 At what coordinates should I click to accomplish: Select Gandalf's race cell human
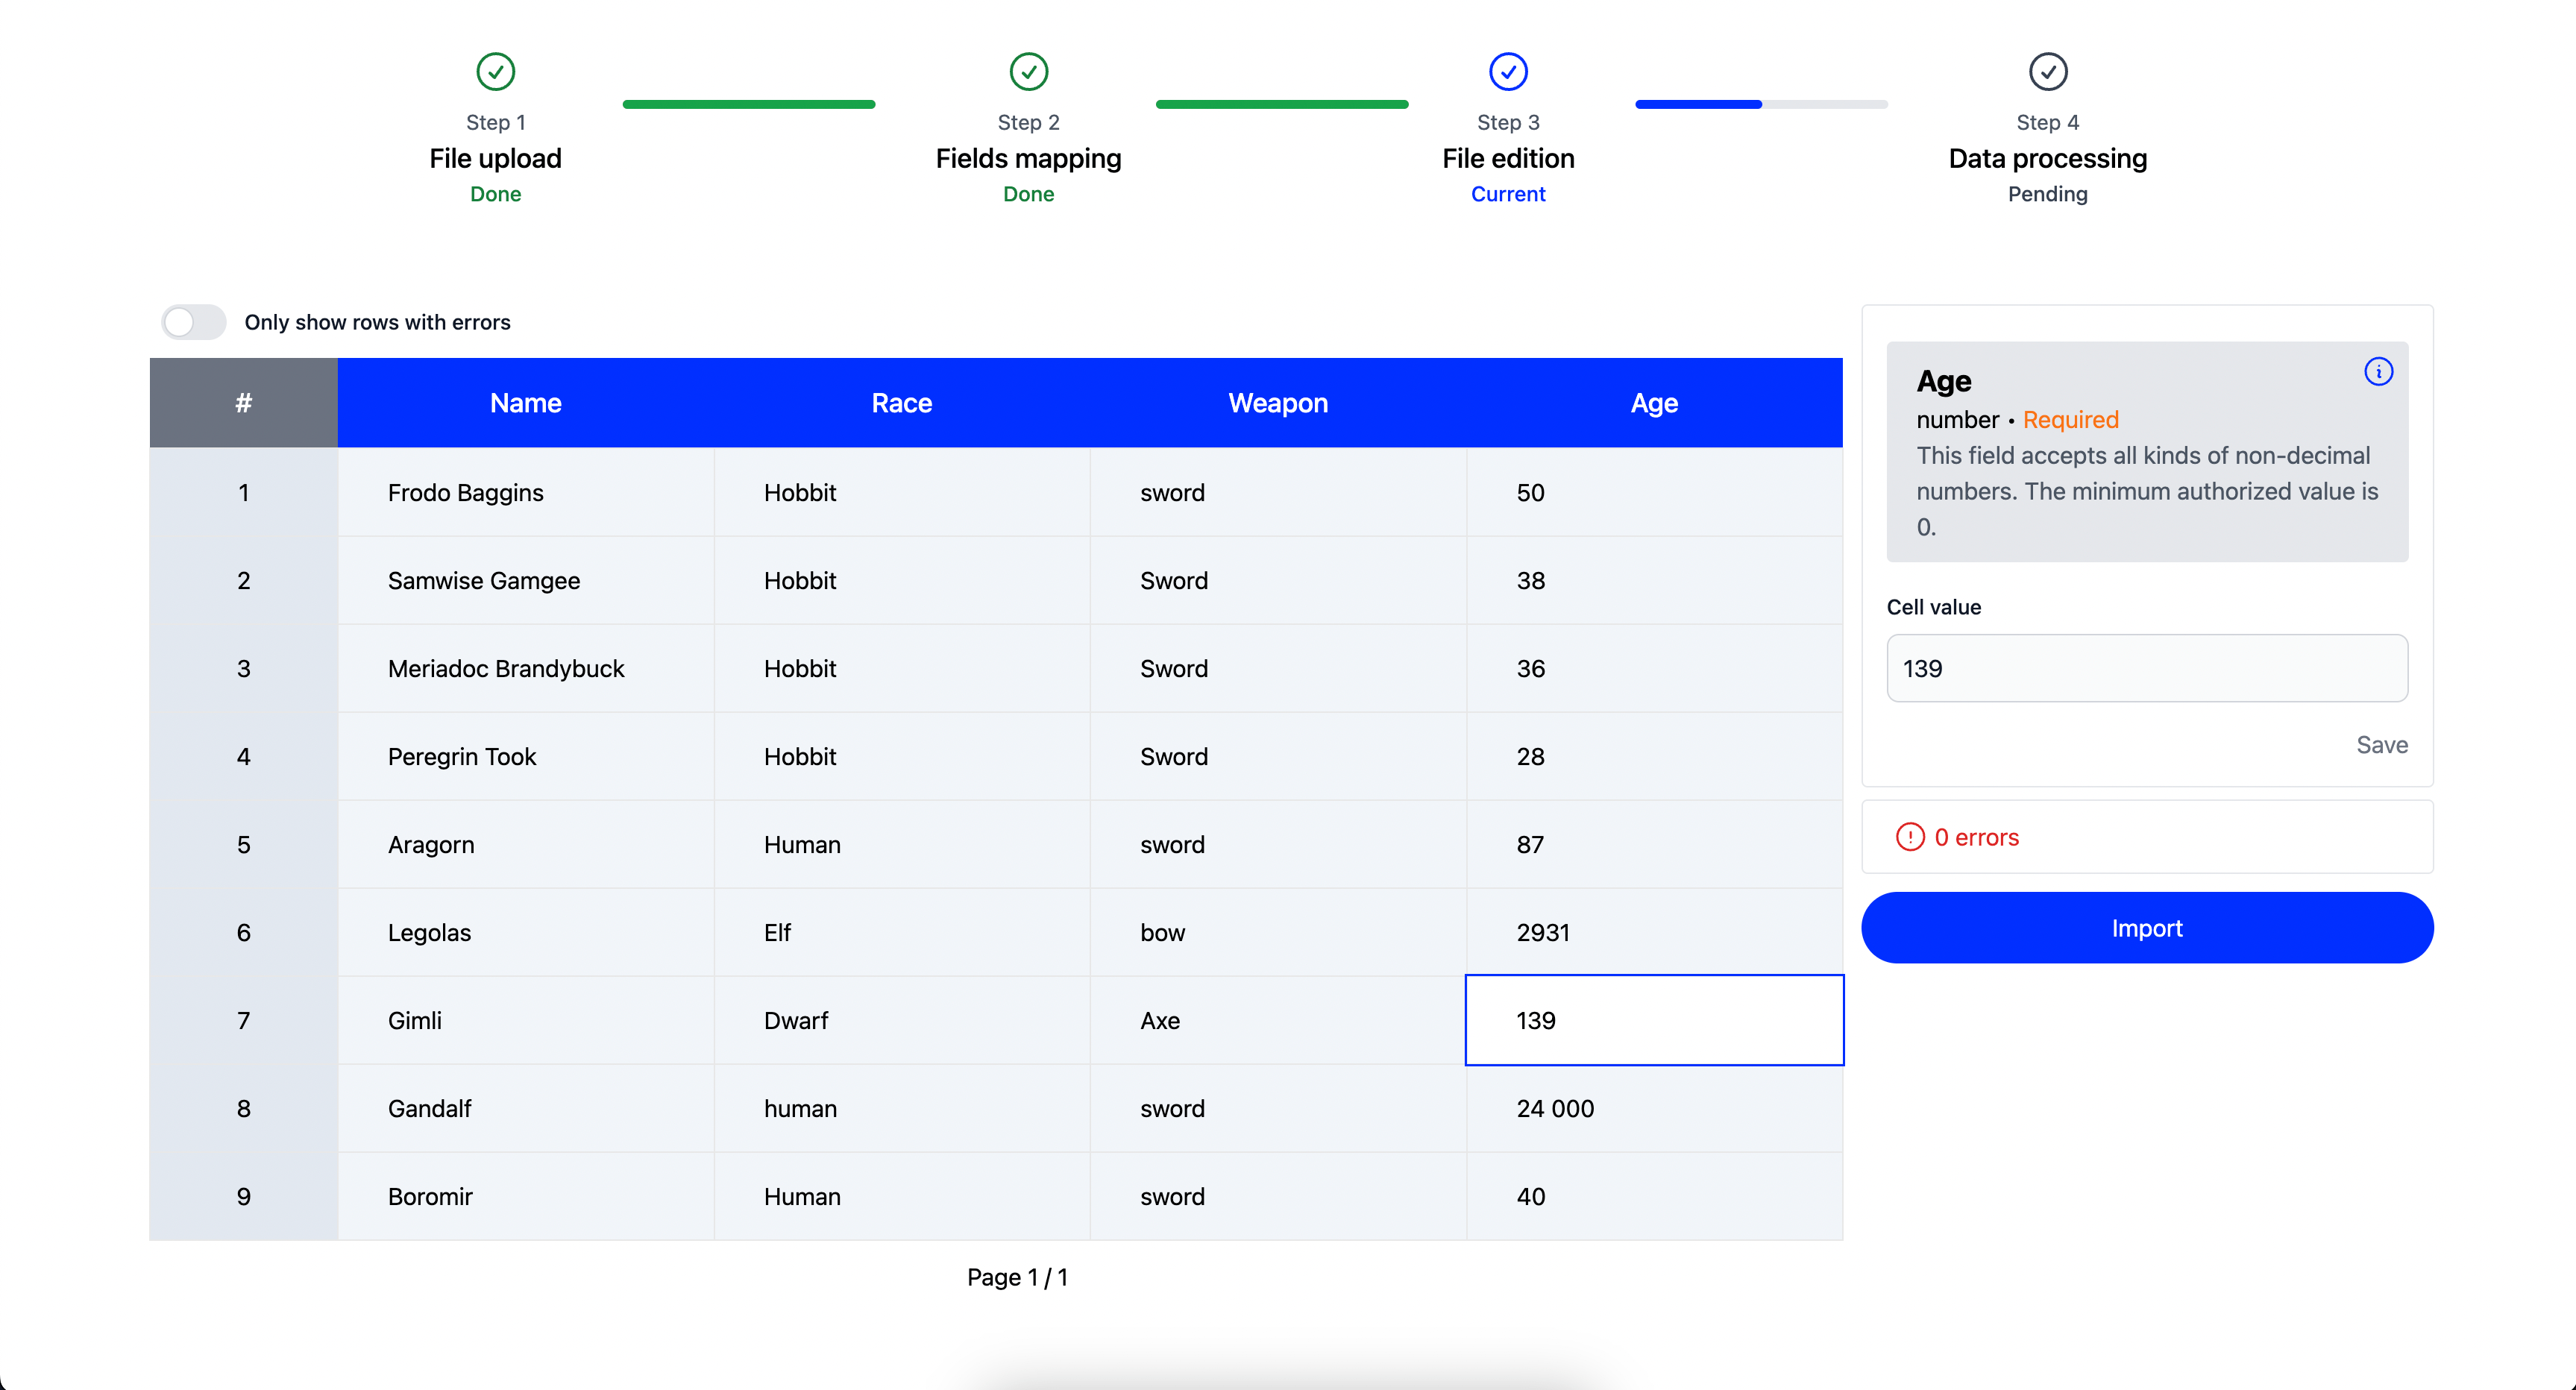pos(901,1108)
